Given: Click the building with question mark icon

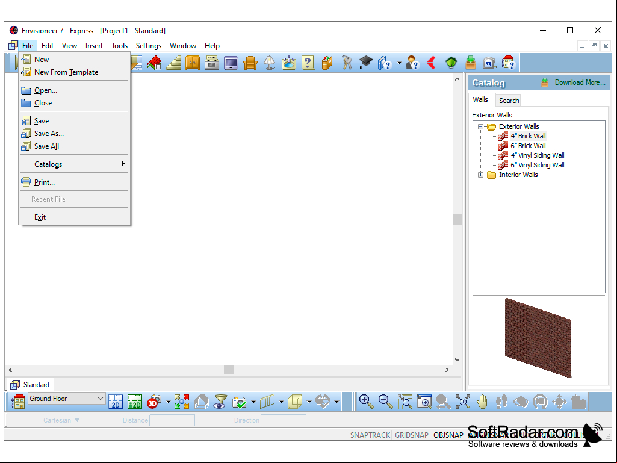Looking at the screenshot, I should click(509, 63).
